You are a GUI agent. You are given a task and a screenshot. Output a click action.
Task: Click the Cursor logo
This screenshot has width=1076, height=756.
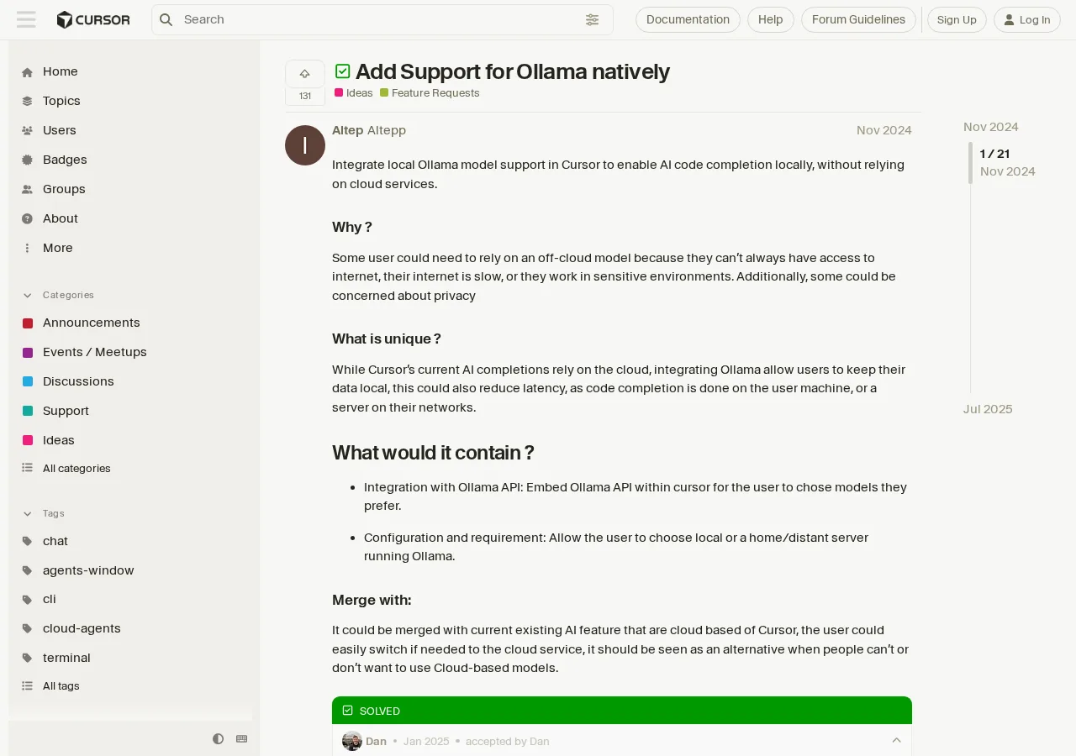(93, 19)
